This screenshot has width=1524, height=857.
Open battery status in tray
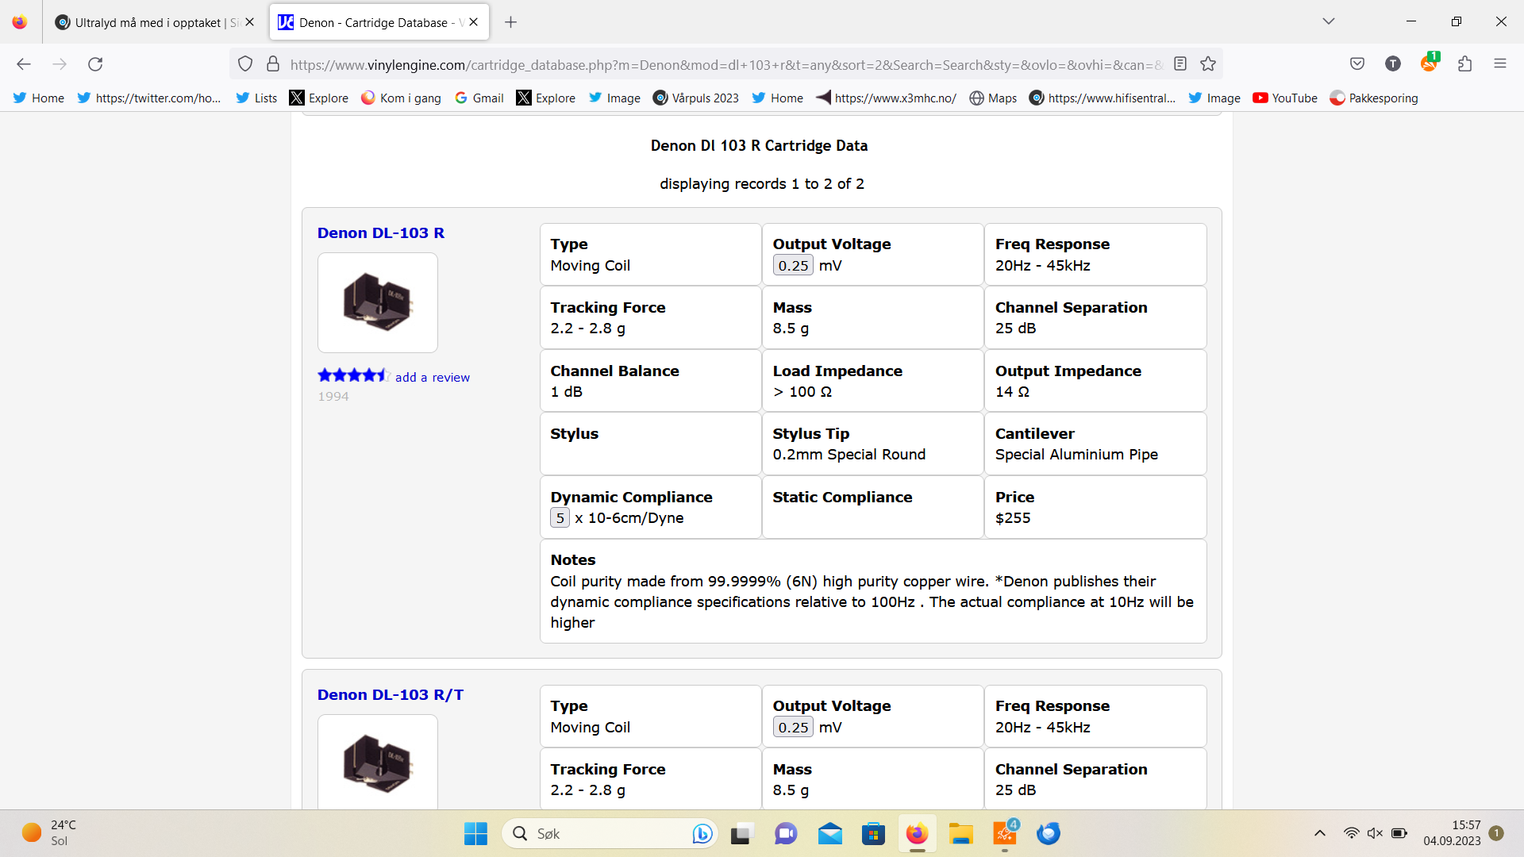(x=1399, y=833)
